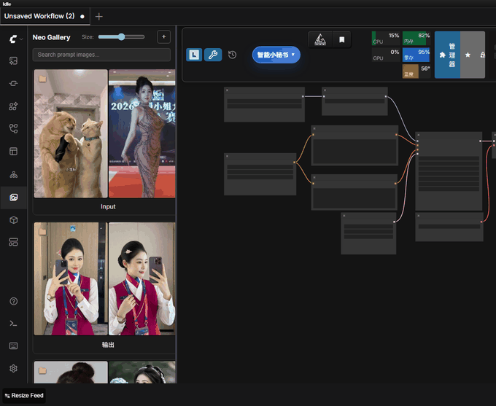496x406 pixels.
Task: Click the 显存 95% VRAM monitor
Action: coord(416,55)
